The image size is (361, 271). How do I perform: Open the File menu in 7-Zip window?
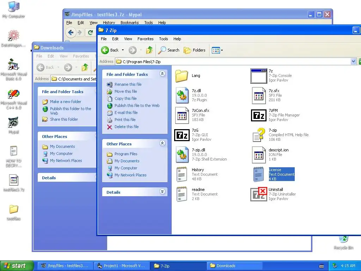point(104,39)
